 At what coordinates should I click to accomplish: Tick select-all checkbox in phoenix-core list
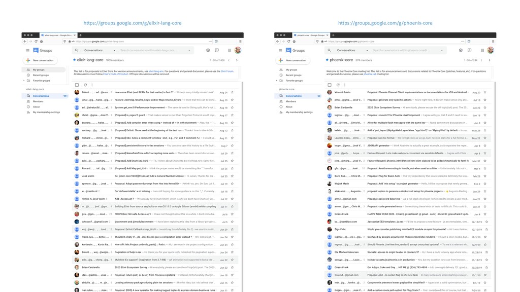click(x=330, y=85)
